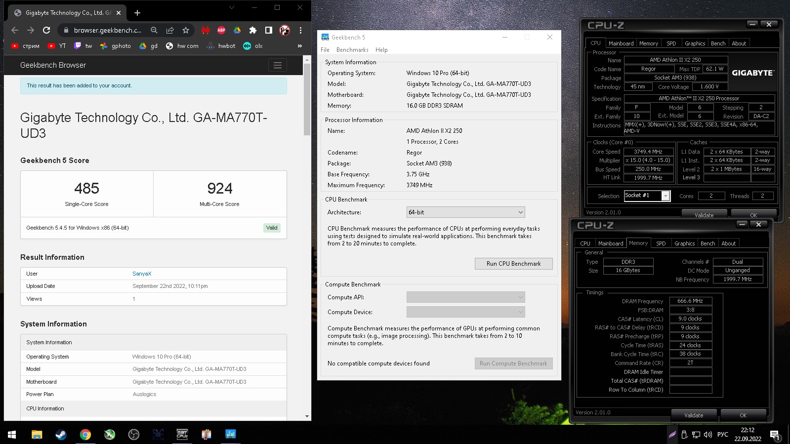Select Bench tab in lower CPU-Z window
The height and width of the screenshot is (444, 790).
point(707,243)
